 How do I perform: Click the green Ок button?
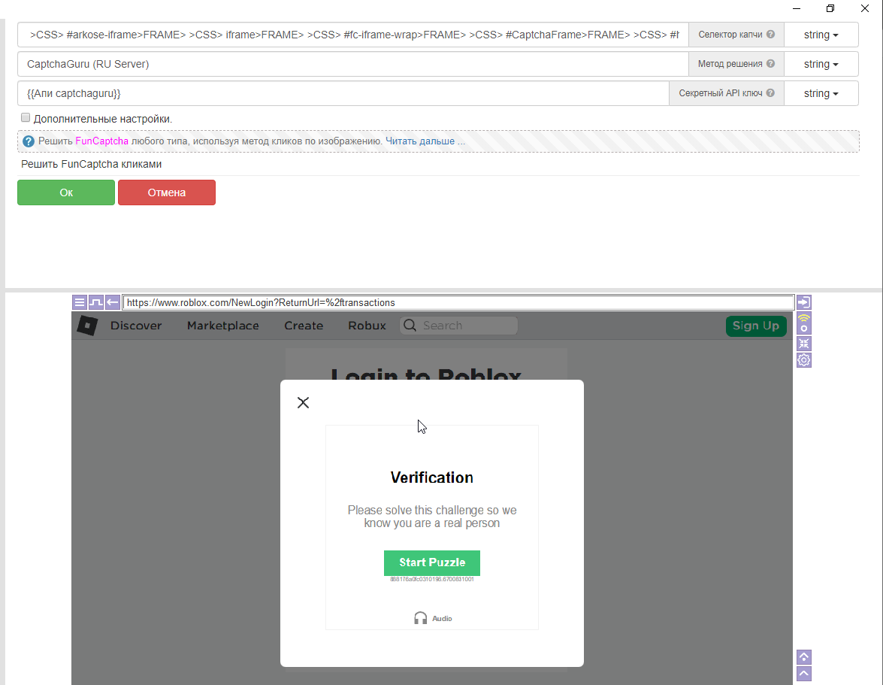pos(66,192)
